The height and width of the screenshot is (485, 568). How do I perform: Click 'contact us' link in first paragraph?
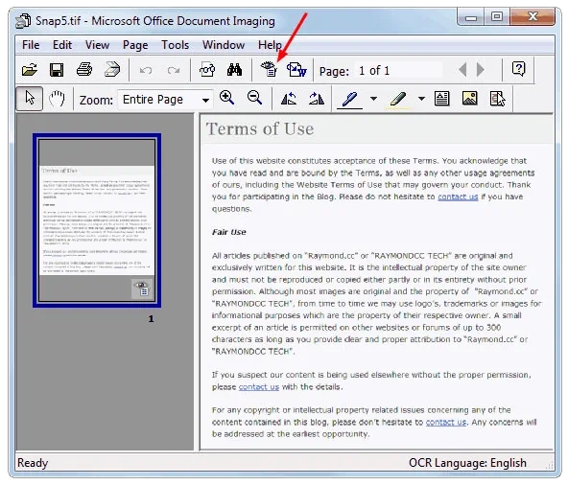458,196
